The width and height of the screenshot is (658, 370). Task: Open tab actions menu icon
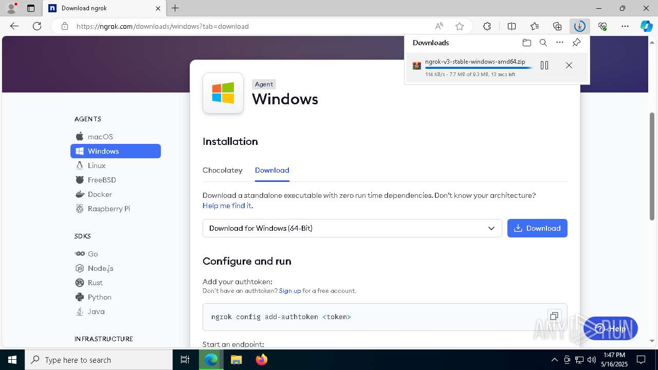[x=31, y=8]
